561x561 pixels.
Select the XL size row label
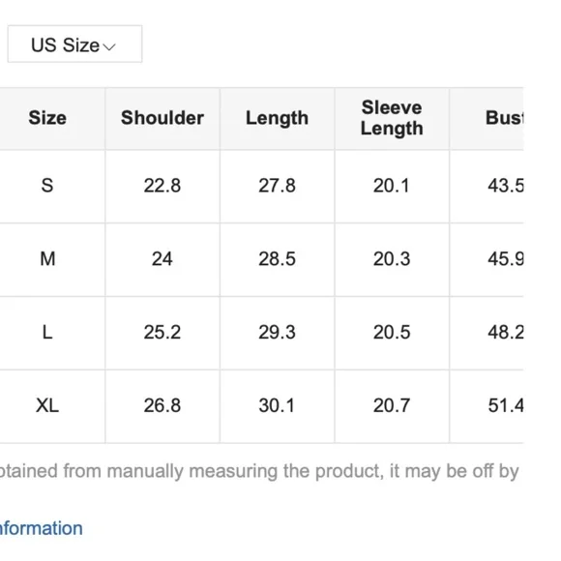(x=47, y=405)
